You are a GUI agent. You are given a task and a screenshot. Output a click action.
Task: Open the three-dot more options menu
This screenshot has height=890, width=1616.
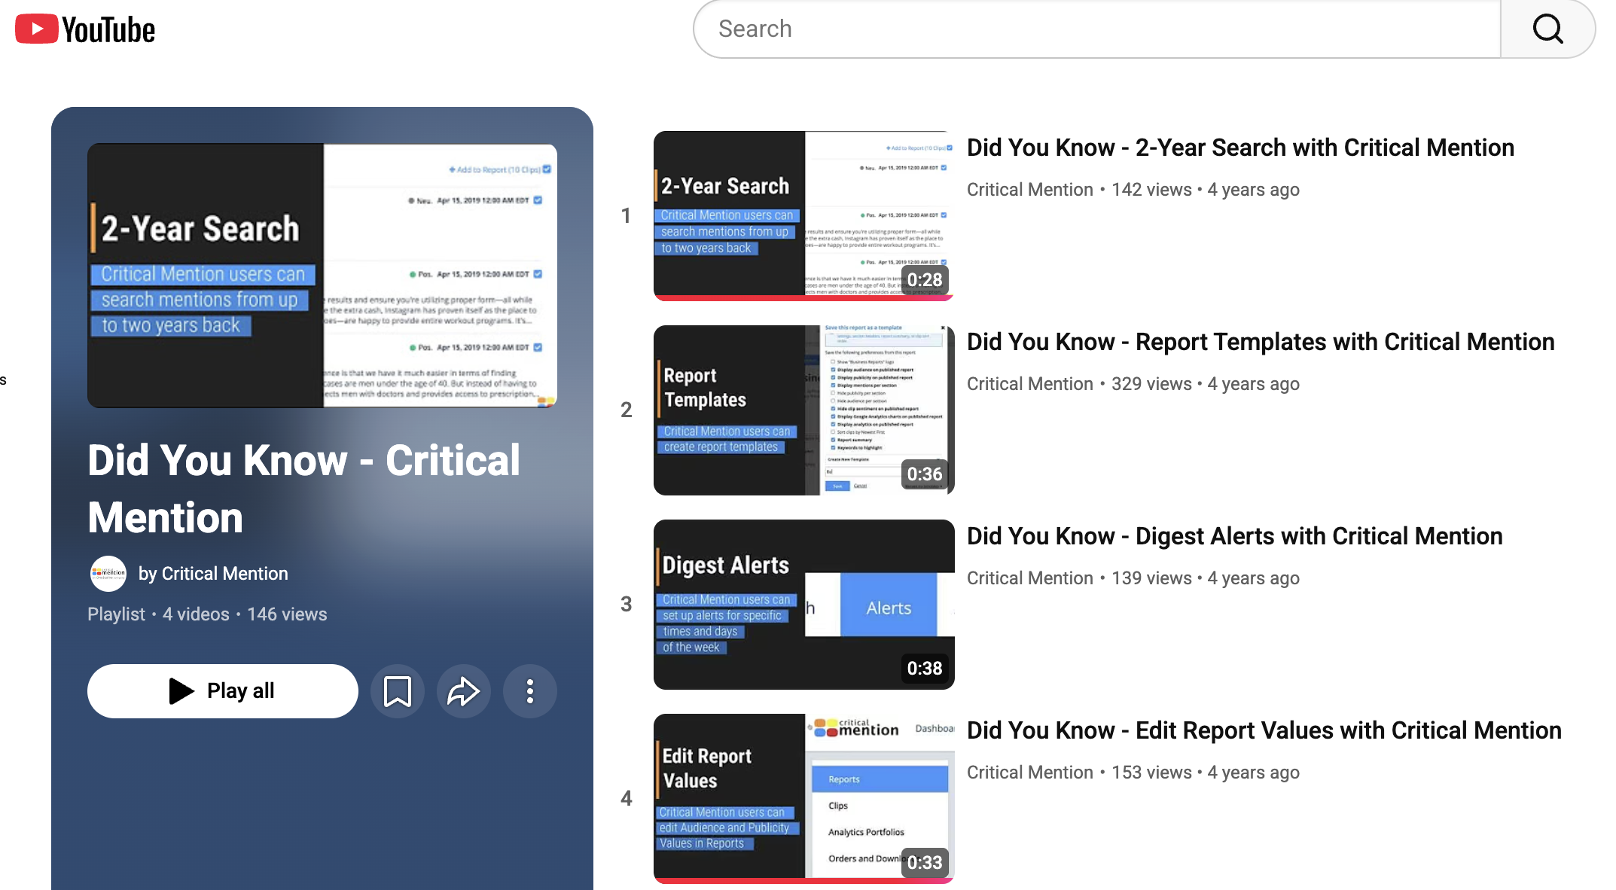pyautogui.click(x=529, y=690)
